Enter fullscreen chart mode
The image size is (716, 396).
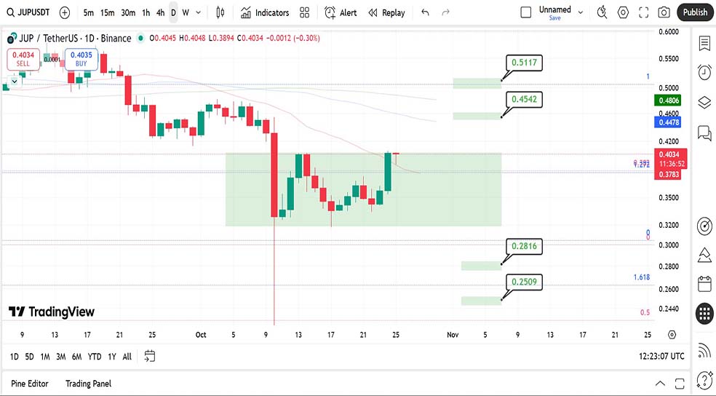643,12
